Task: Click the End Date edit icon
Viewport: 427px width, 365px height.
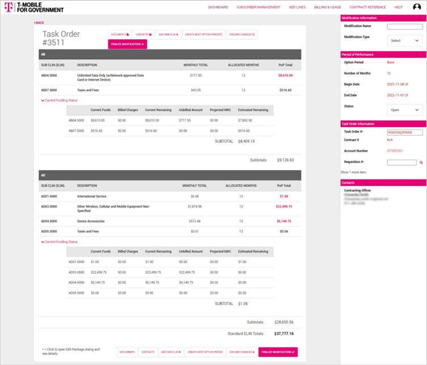Action: pyautogui.click(x=407, y=95)
